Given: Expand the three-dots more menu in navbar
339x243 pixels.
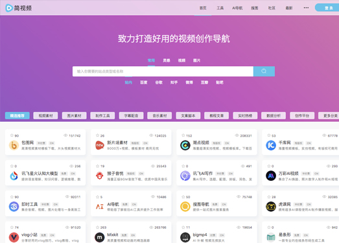Looking at the screenshot, I should [306, 8].
